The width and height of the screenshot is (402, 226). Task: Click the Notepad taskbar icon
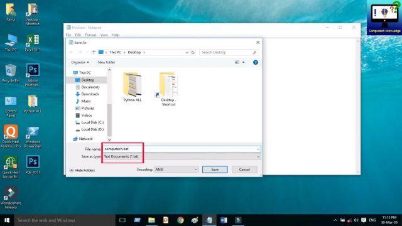209,220
